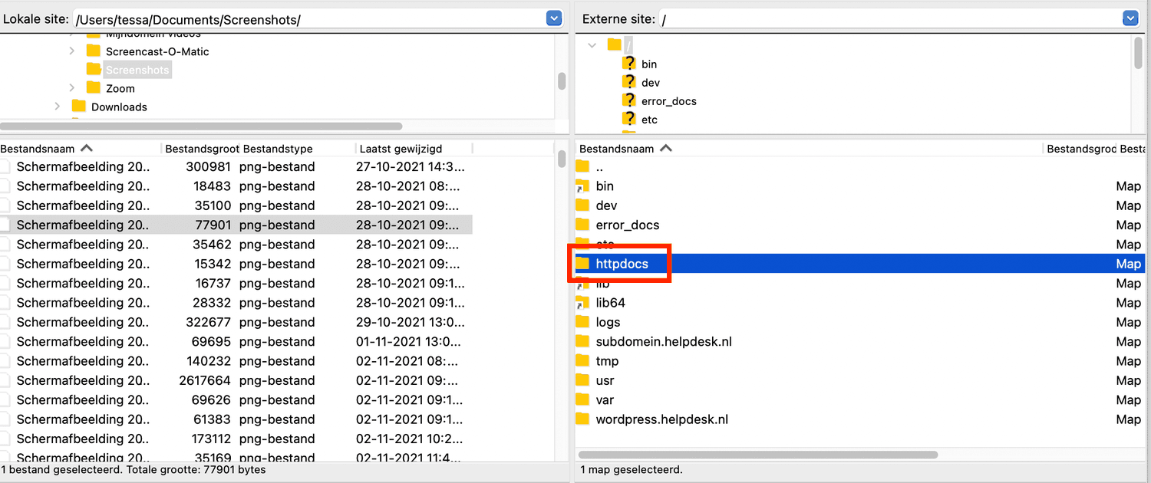The image size is (1151, 483).
Task: Click the httpdocs folder icon
Action: pos(582,264)
